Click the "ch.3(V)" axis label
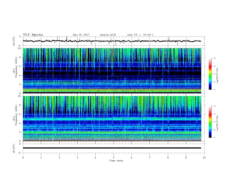This screenshot has width=230, height=177. [14, 148]
